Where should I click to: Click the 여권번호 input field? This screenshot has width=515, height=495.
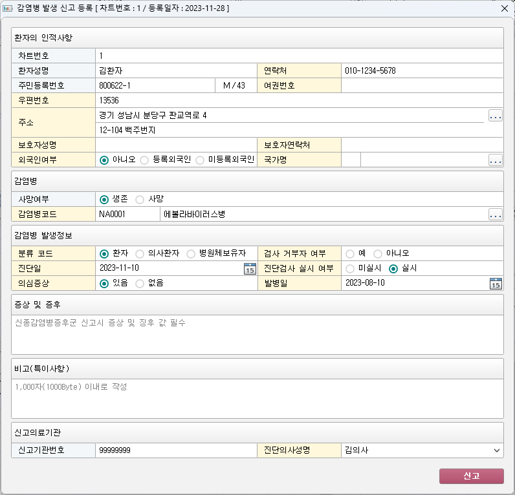pyautogui.click(x=421, y=85)
